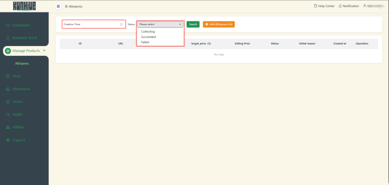Click the URL column header

[x=120, y=44]
